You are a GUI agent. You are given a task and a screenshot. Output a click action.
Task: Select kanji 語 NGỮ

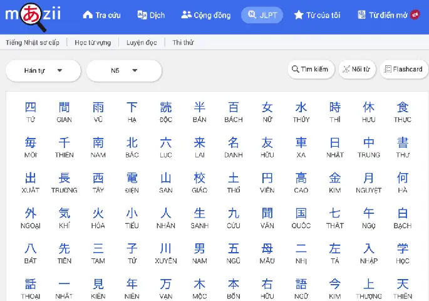click(x=301, y=288)
